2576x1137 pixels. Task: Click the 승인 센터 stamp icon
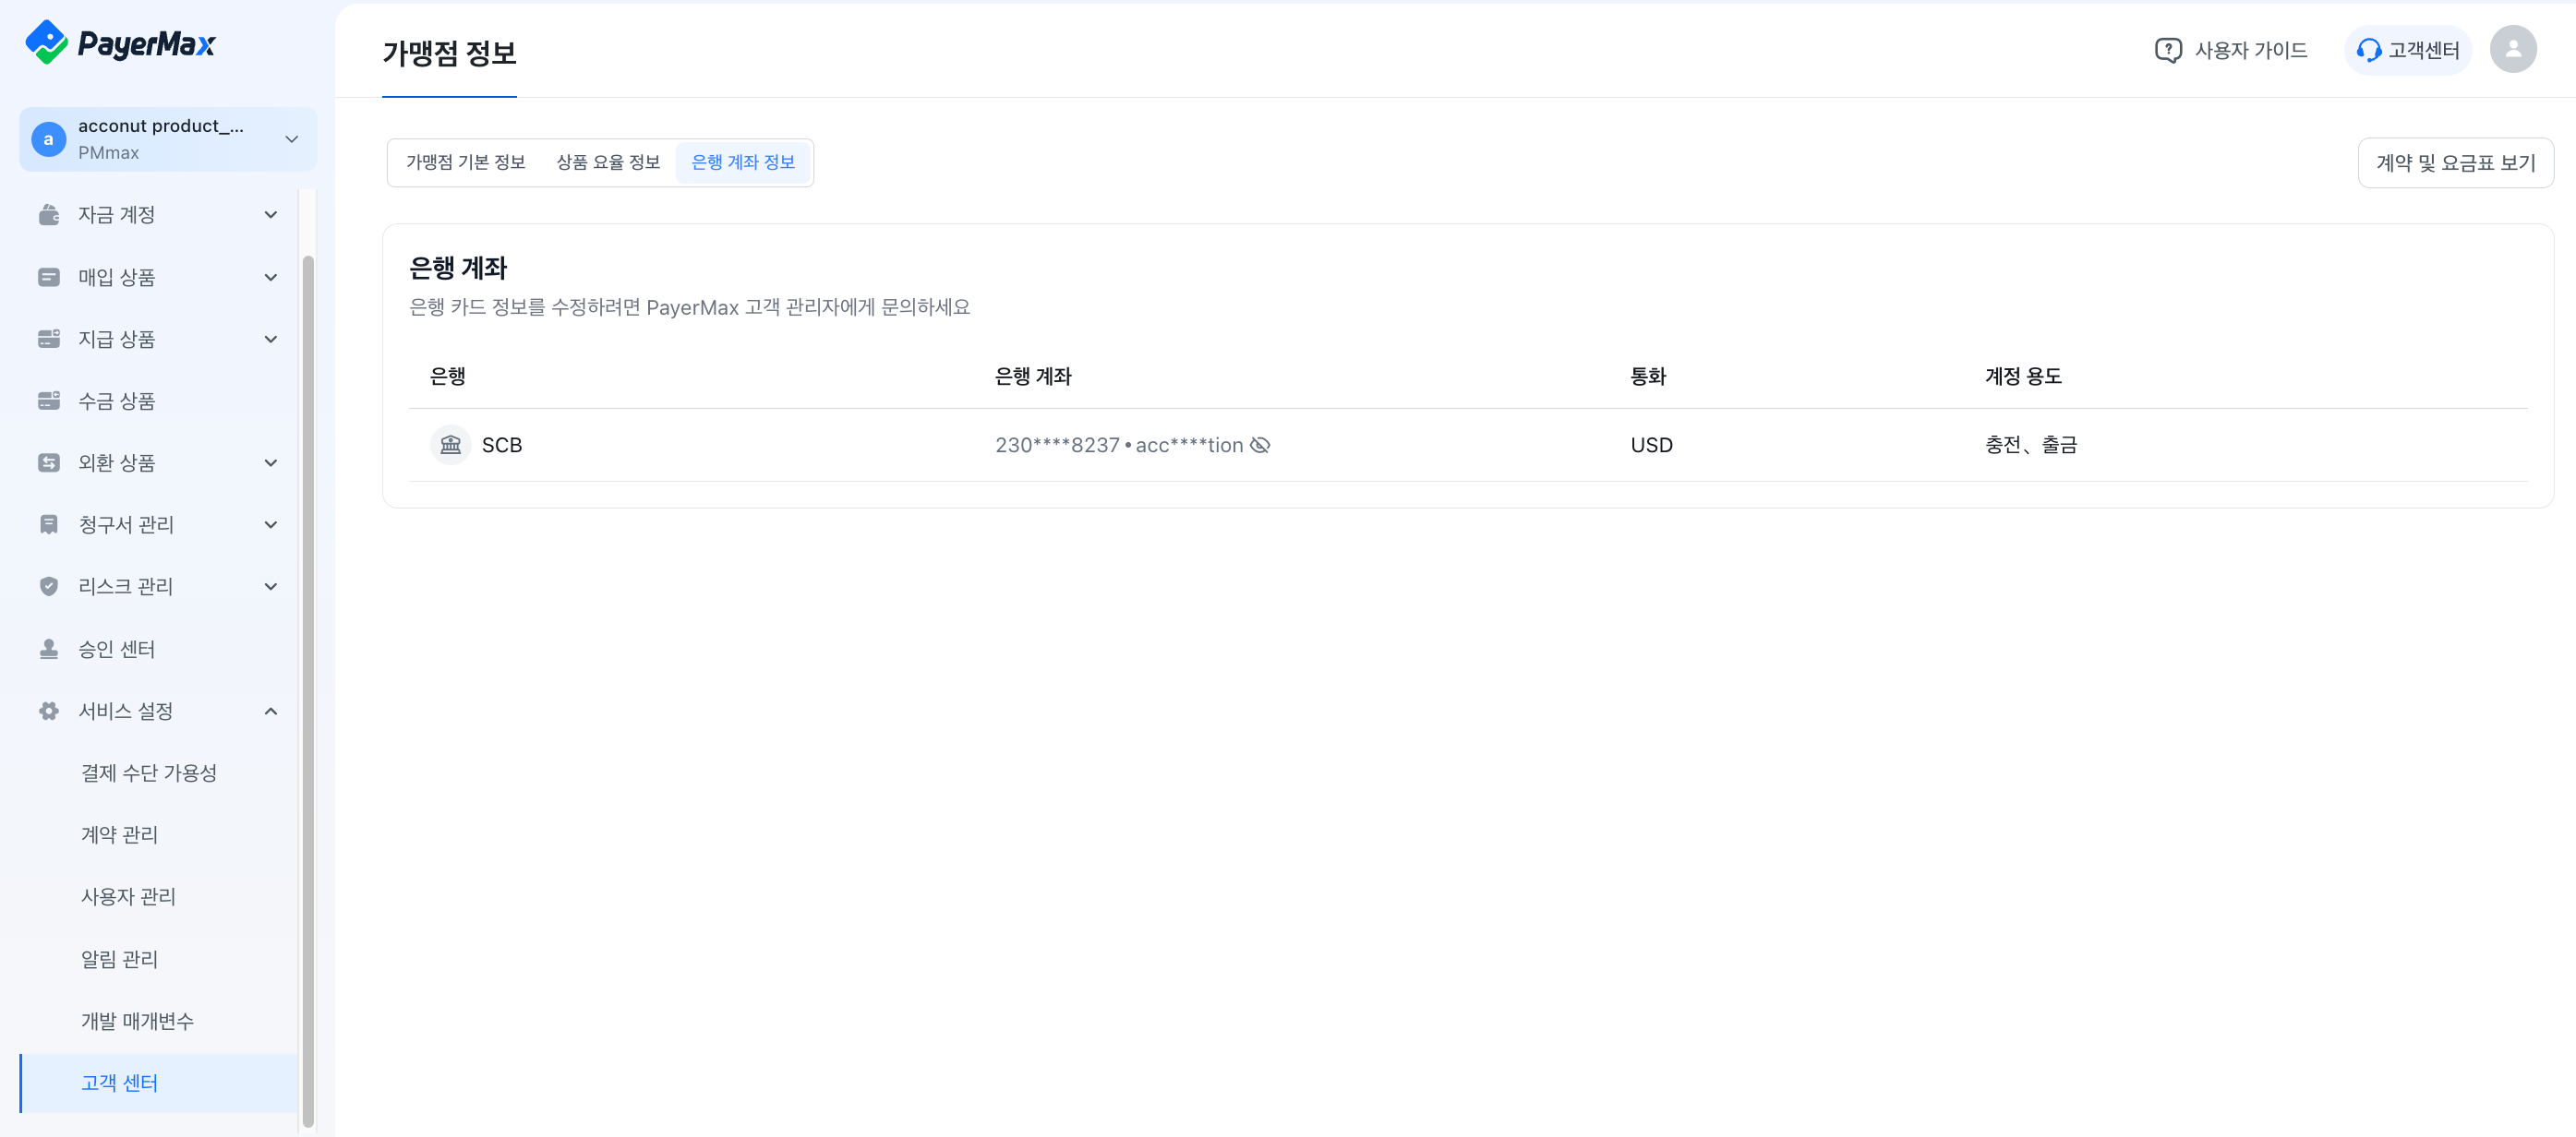click(x=48, y=650)
